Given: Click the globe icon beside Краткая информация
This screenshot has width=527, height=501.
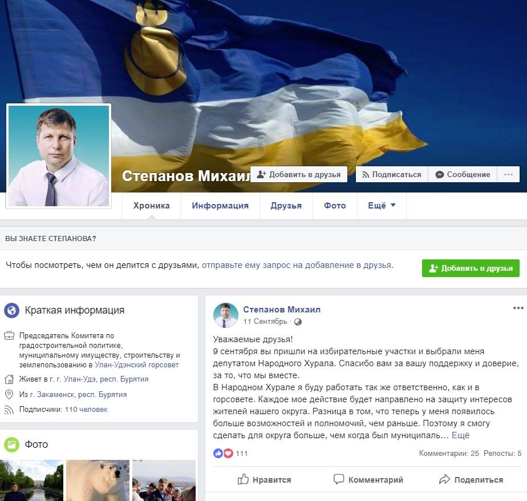Looking at the screenshot, I should [12, 310].
